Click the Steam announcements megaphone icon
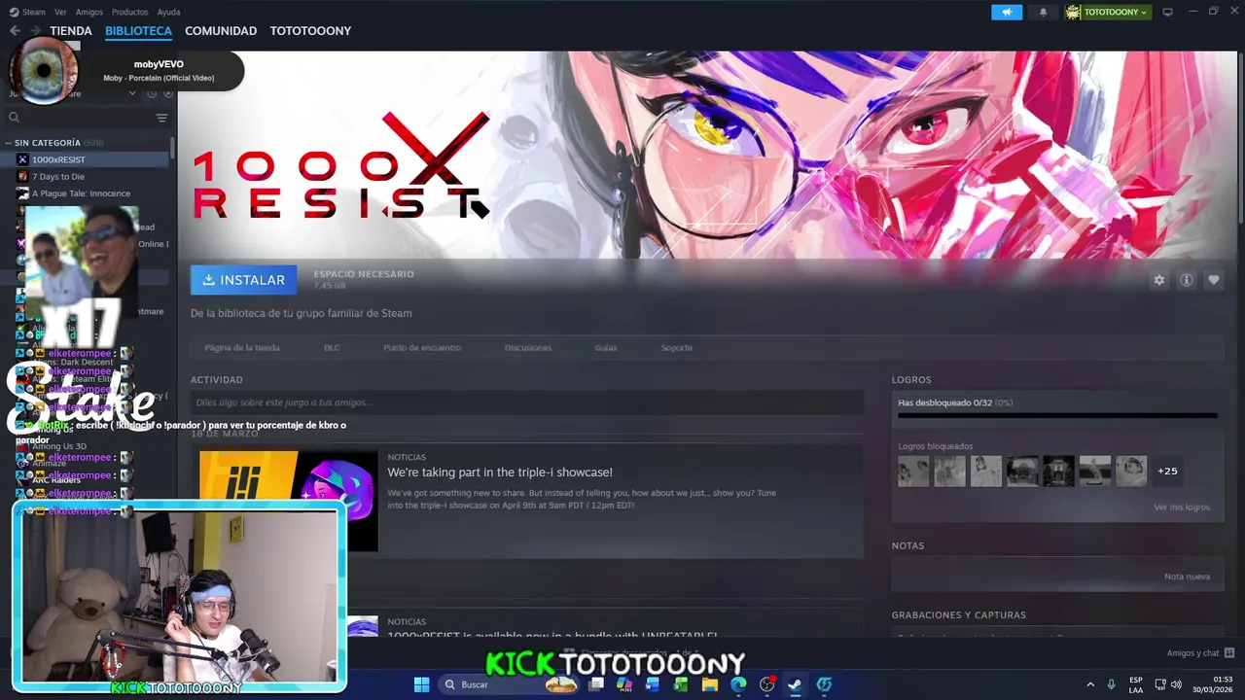Screen dimensions: 1245x700 (x=1007, y=12)
